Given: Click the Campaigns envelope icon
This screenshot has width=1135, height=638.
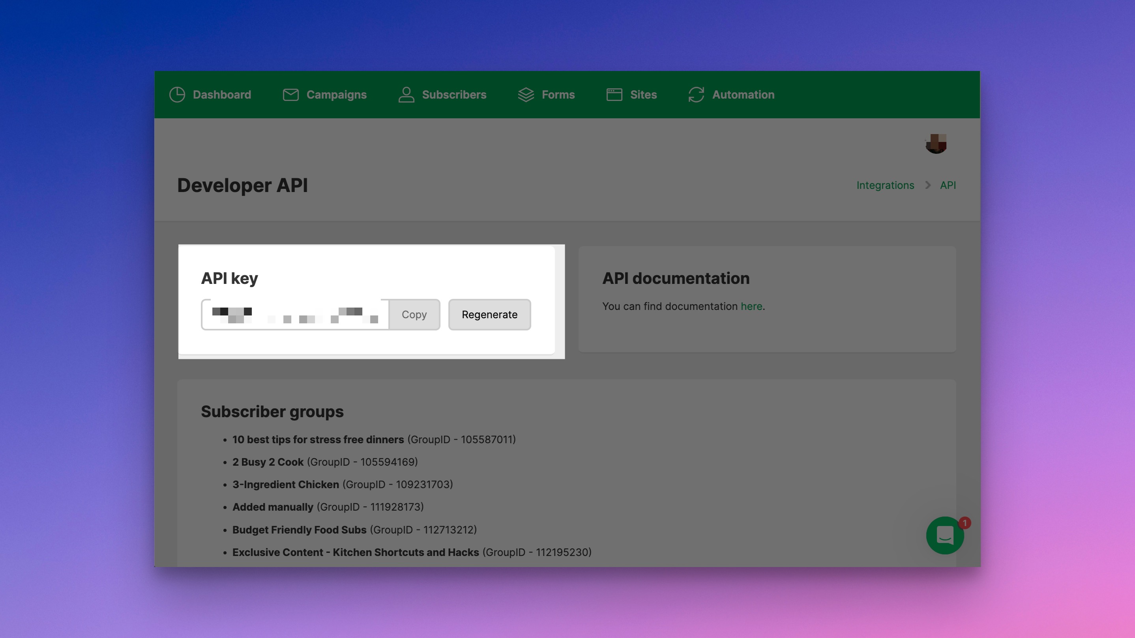Looking at the screenshot, I should [x=290, y=95].
